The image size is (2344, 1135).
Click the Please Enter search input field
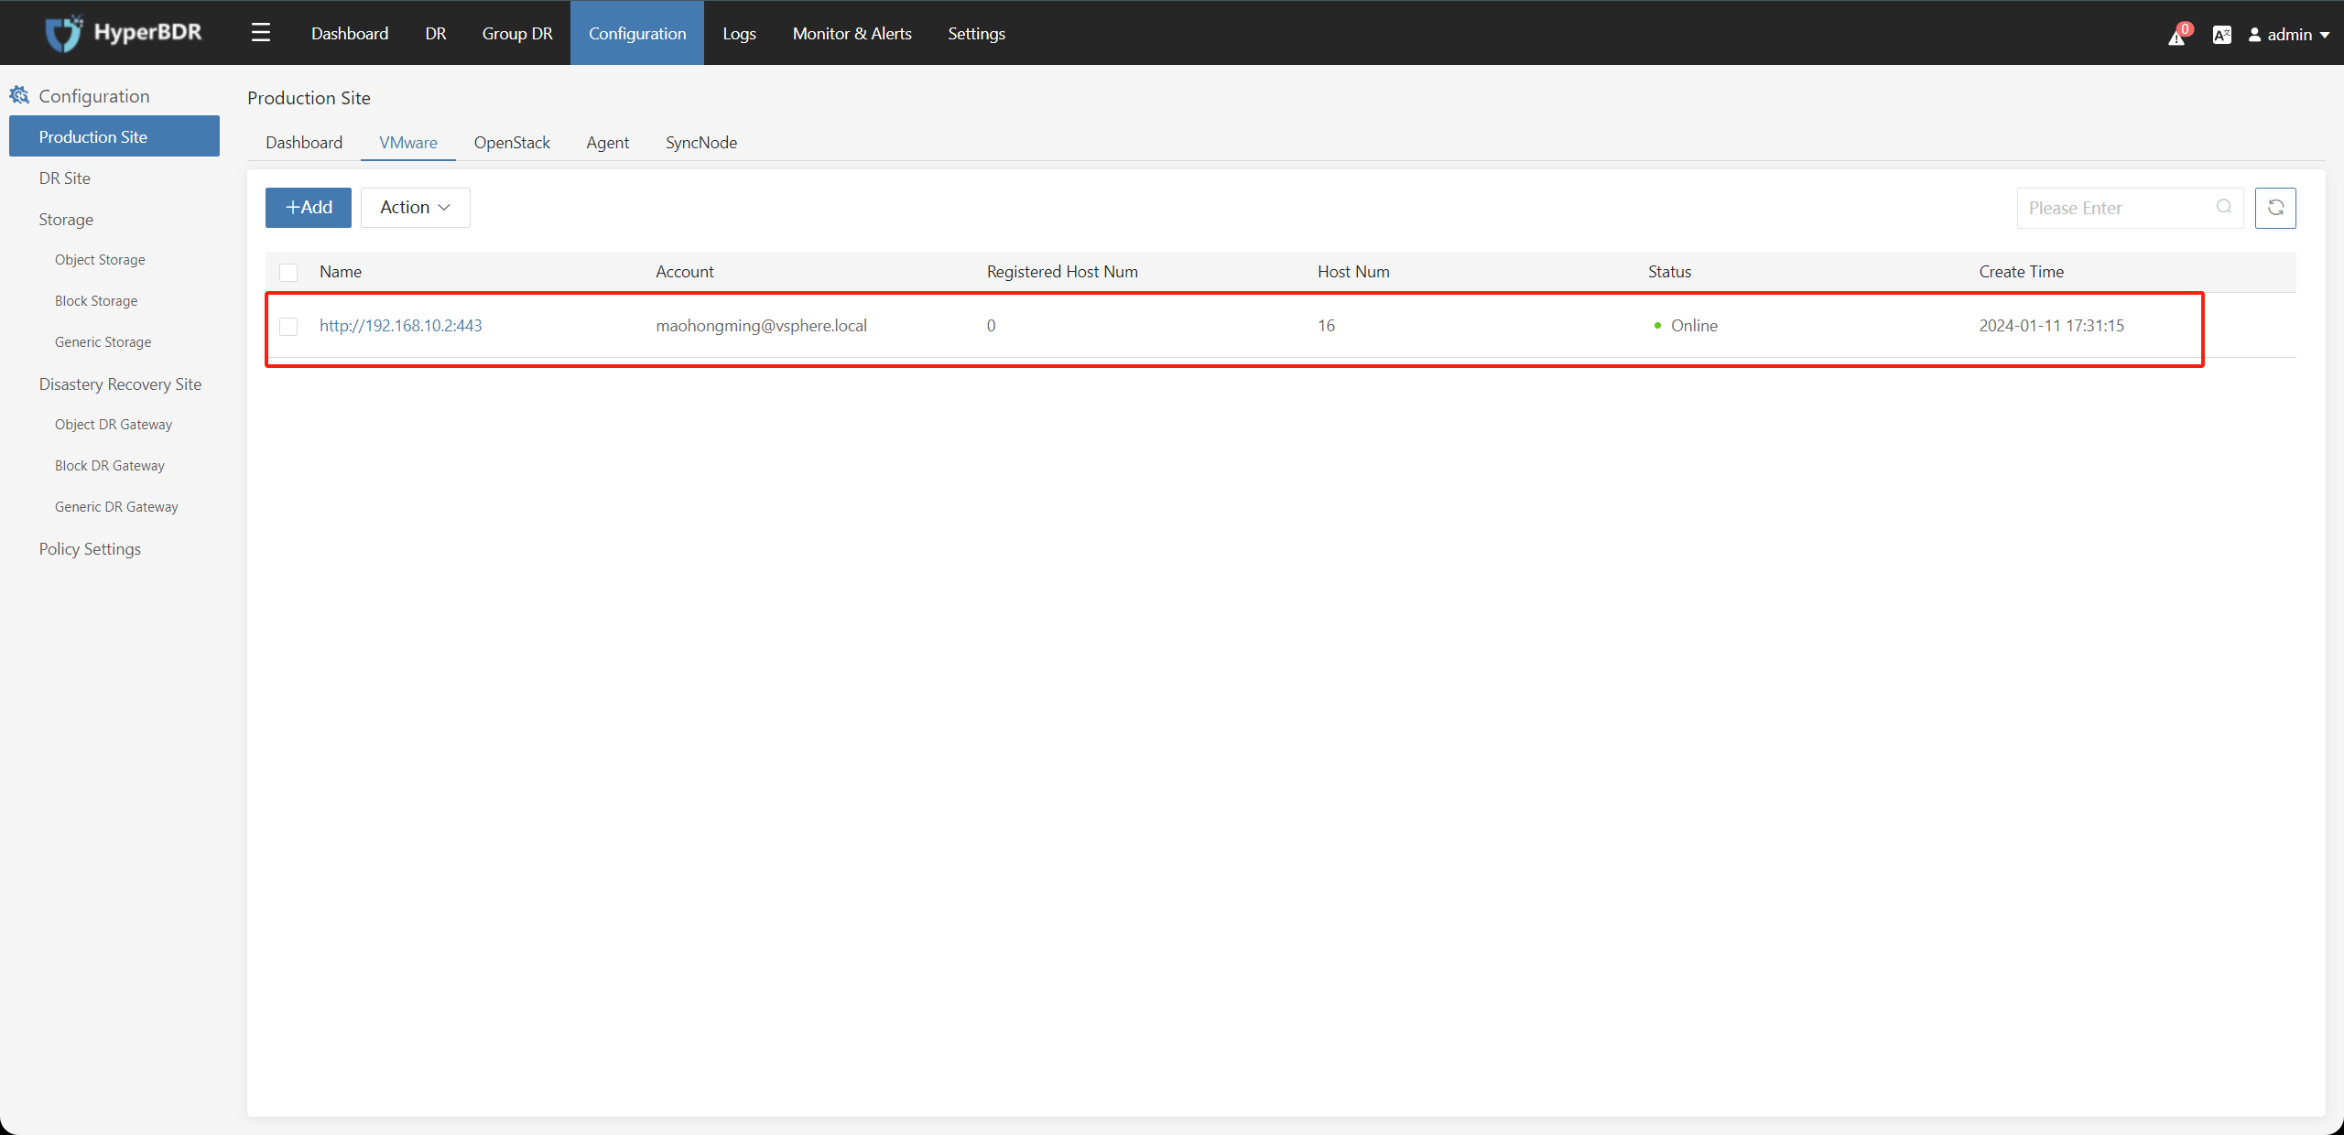2117,208
